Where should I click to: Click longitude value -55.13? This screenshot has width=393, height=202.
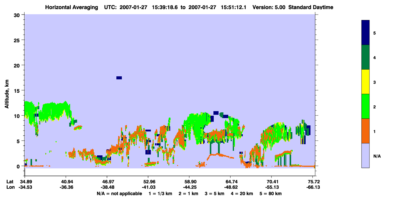click(272, 187)
